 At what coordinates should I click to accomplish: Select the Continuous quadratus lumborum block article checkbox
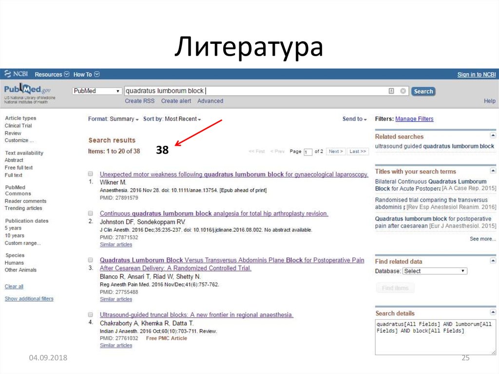point(91,213)
